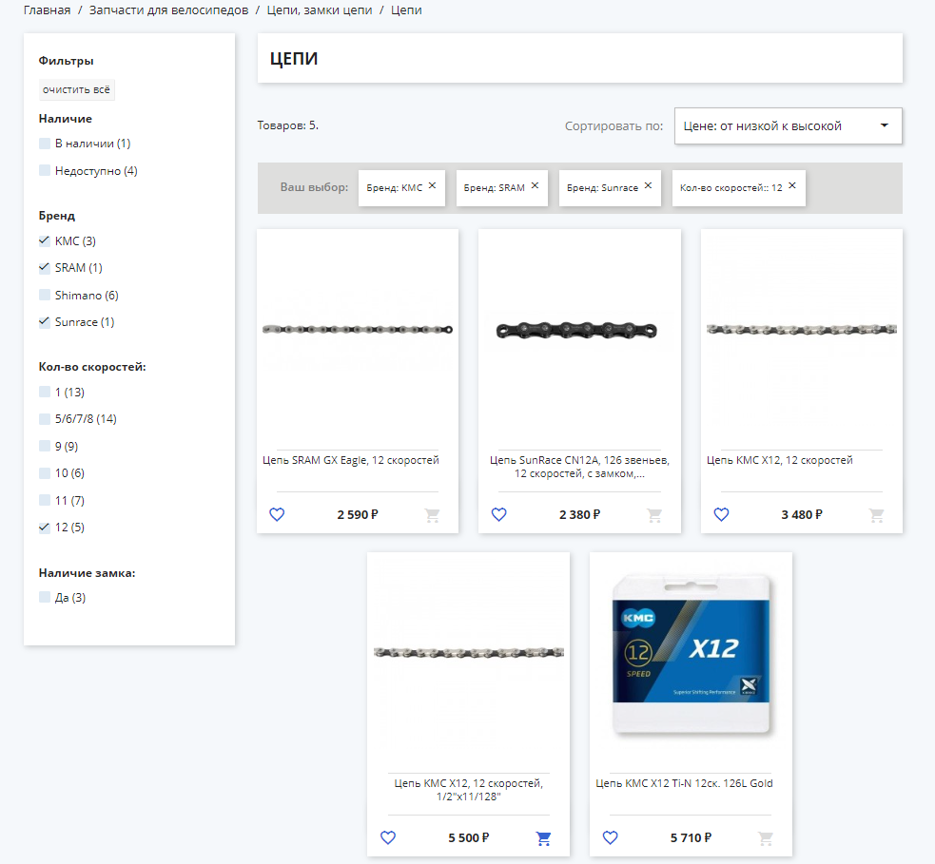Add SRAM GX Eagle chain to favorites
This screenshot has height=864, width=935.
coord(277,514)
